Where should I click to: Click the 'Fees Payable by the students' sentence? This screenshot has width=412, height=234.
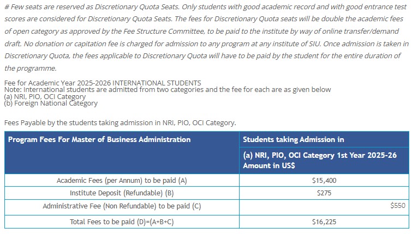click(120, 123)
